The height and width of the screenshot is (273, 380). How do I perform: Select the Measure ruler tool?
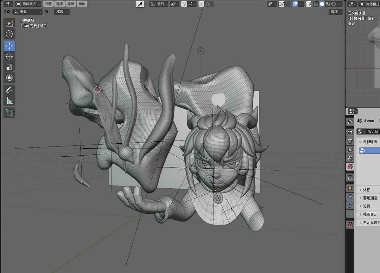9,101
